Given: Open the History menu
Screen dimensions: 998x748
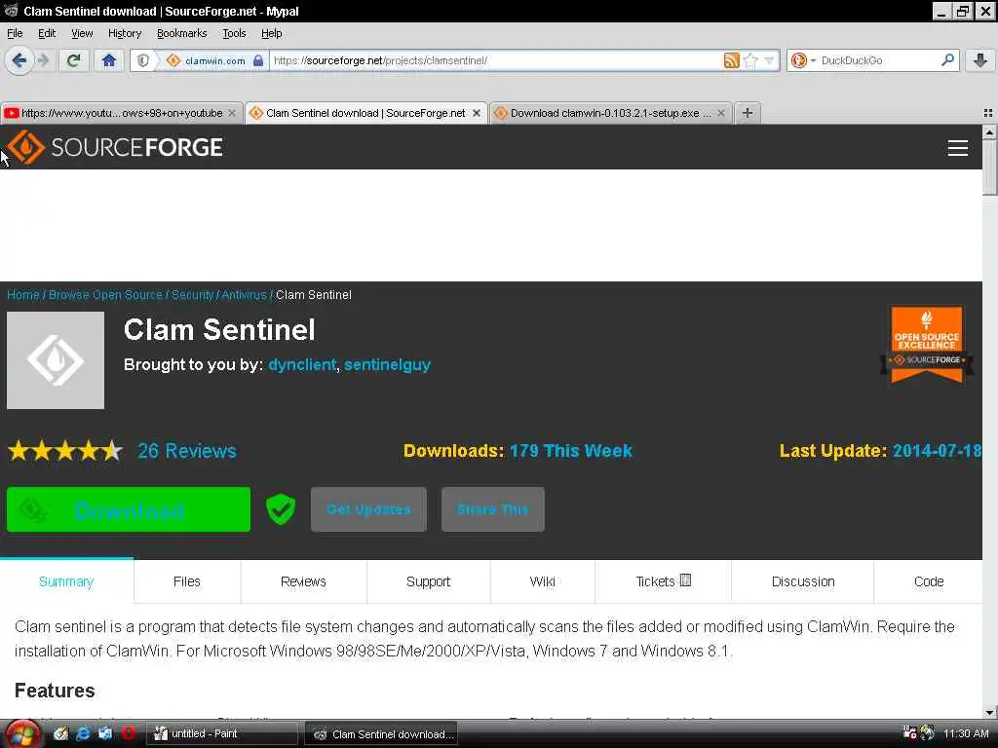Looking at the screenshot, I should [125, 33].
